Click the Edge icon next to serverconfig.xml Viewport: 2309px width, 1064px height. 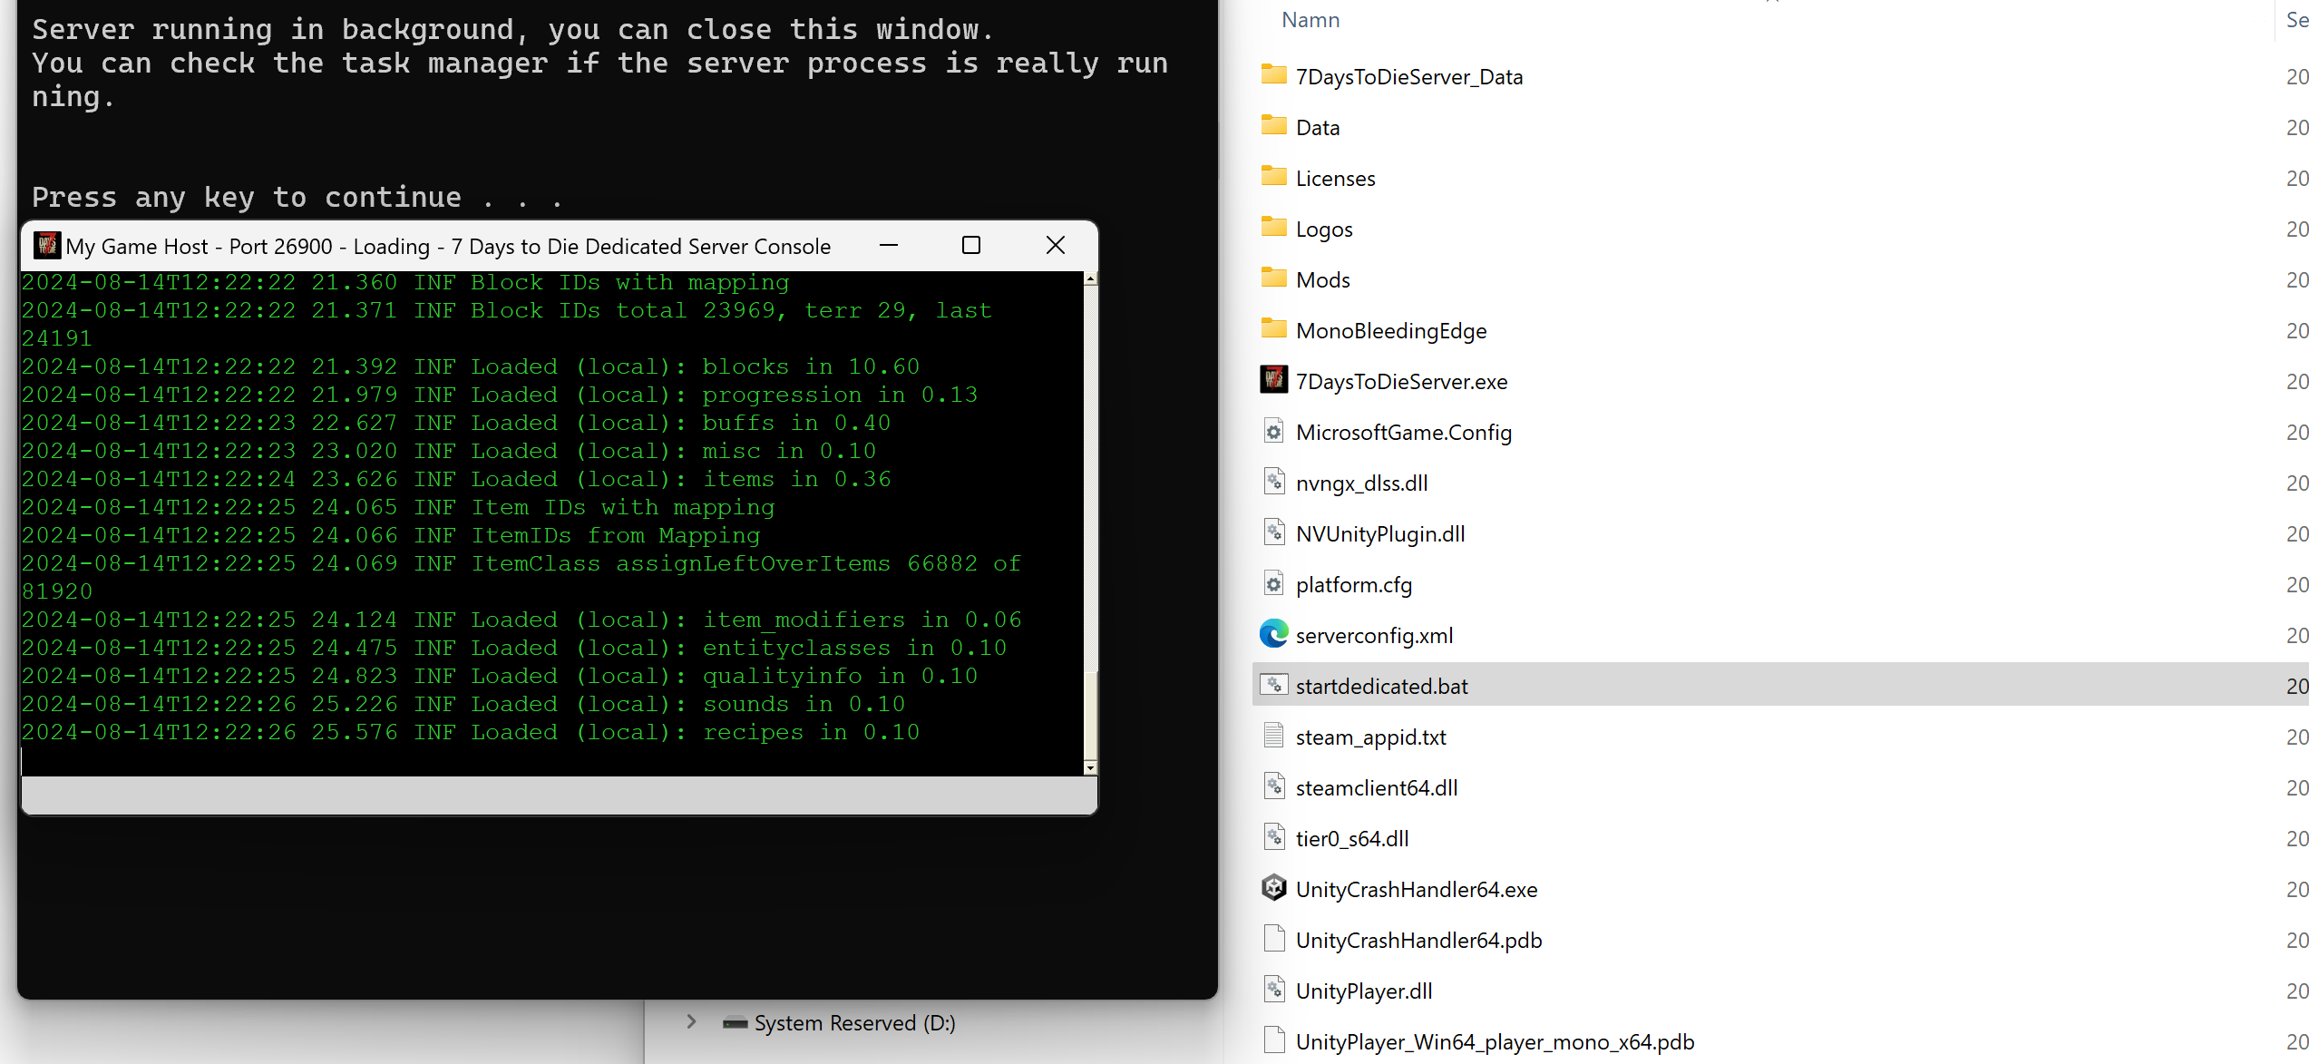point(1273,635)
